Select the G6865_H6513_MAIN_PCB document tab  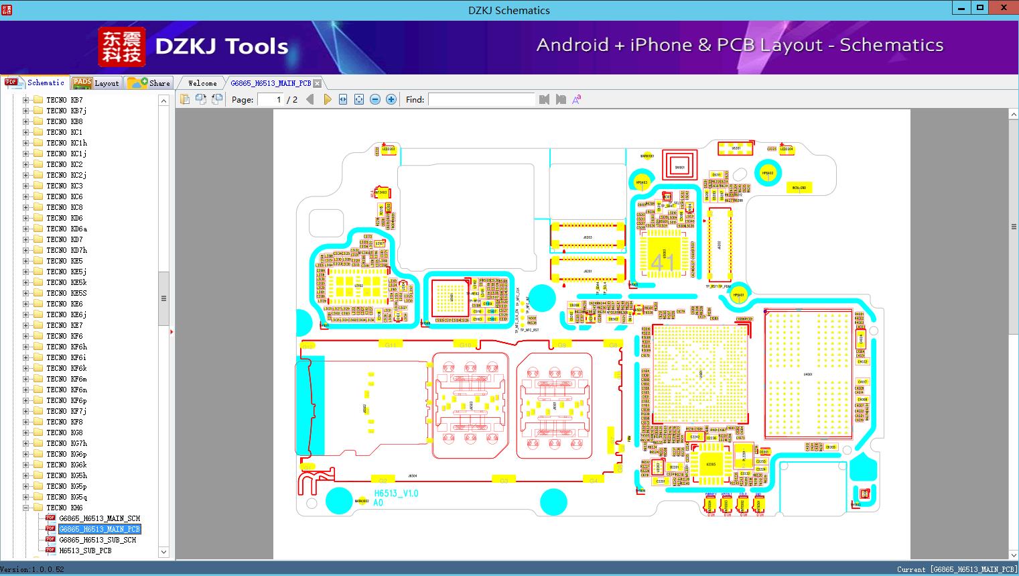[271, 83]
